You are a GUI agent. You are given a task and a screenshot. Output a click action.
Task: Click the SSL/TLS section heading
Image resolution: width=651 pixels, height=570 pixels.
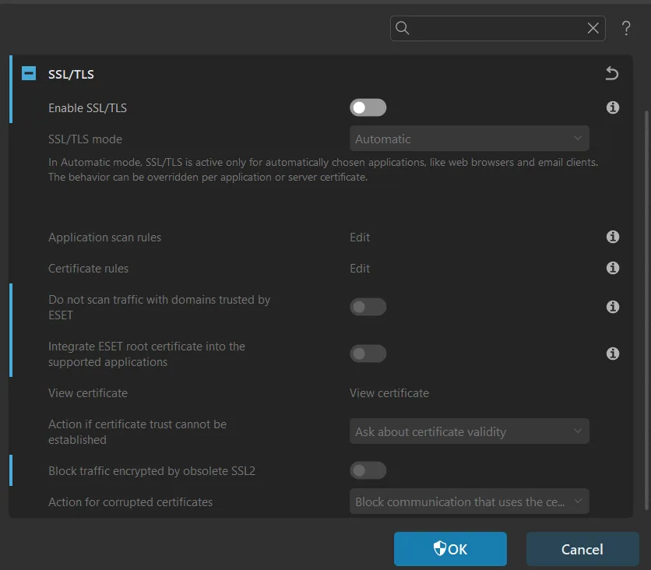point(71,74)
